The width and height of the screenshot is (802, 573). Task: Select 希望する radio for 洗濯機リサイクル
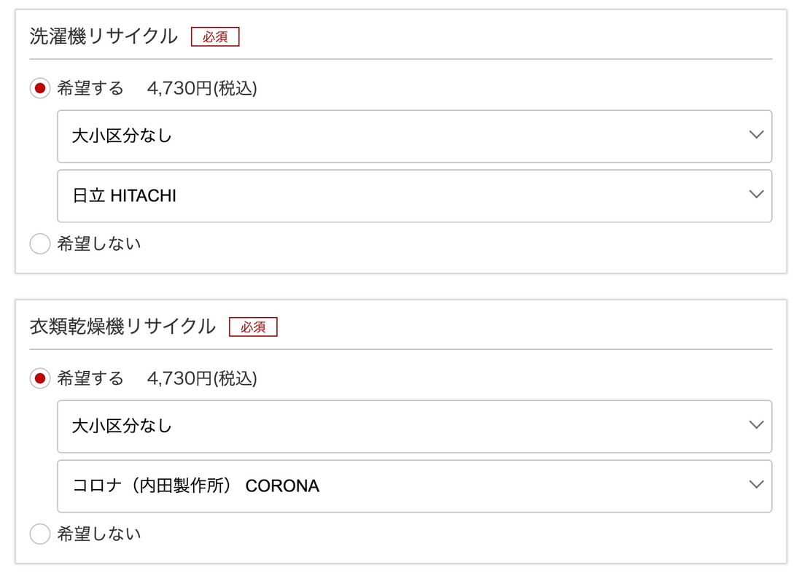click(40, 89)
